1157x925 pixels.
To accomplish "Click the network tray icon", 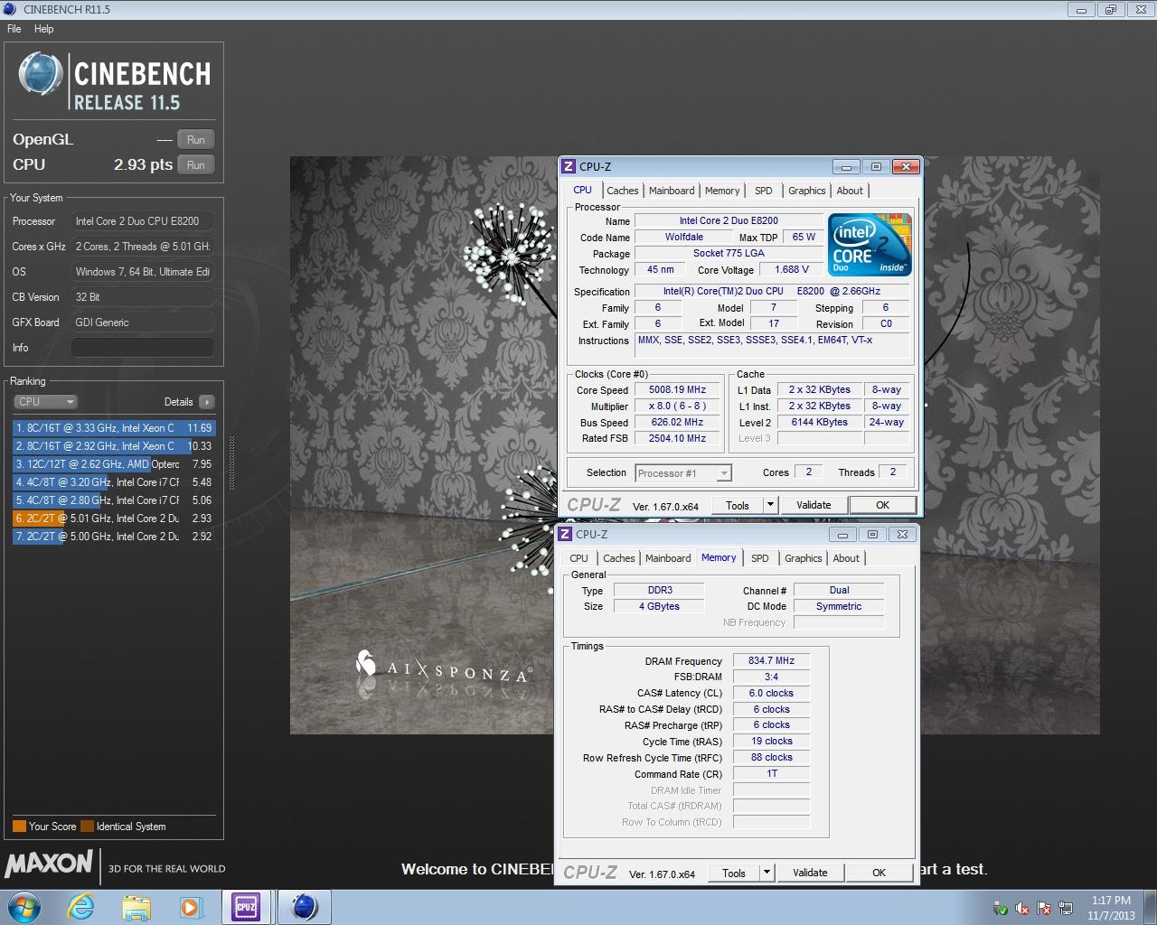I will coord(1066,908).
